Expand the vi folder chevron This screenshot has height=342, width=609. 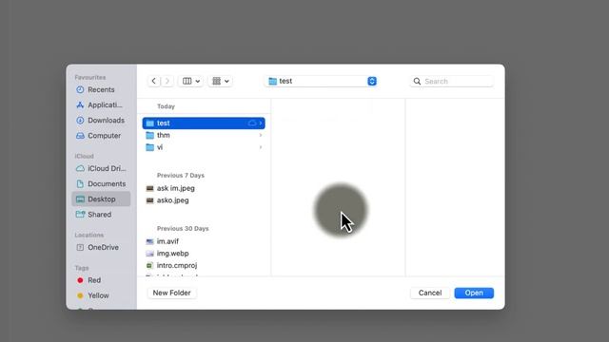click(261, 147)
